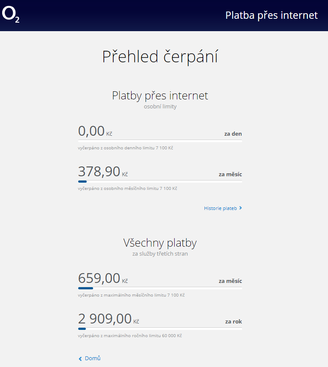
Task: Click the Platba přes internet header title
Action: pyautogui.click(x=271, y=15)
